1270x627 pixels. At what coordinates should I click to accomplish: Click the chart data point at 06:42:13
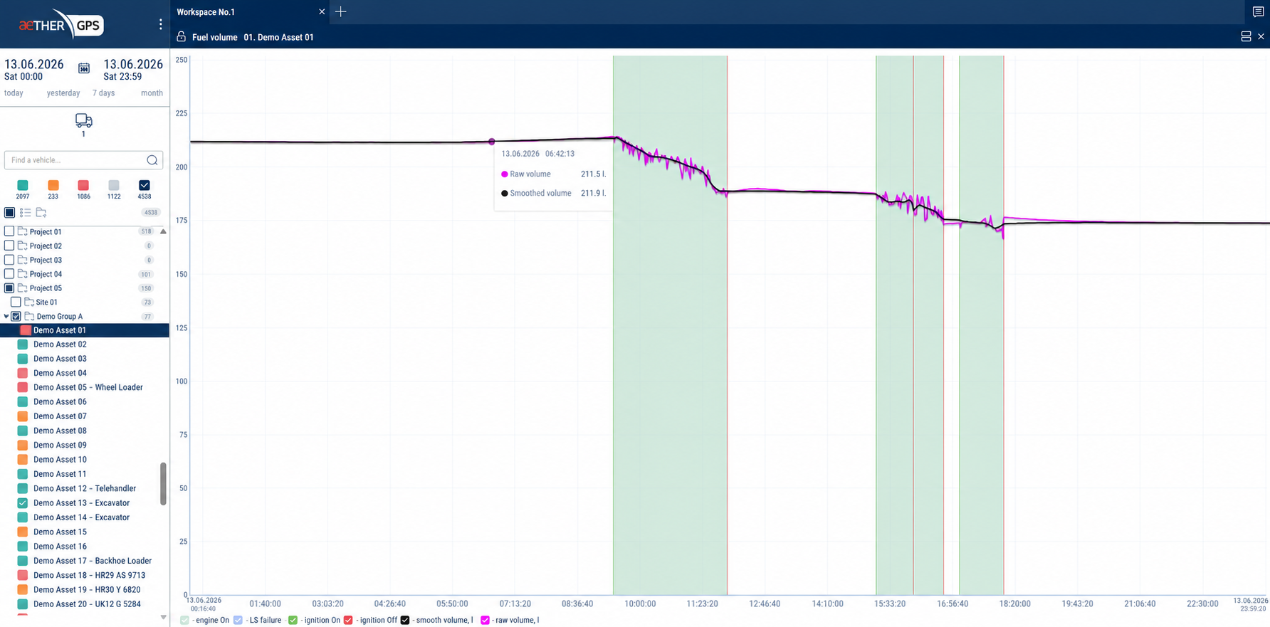(x=491, y=142)
